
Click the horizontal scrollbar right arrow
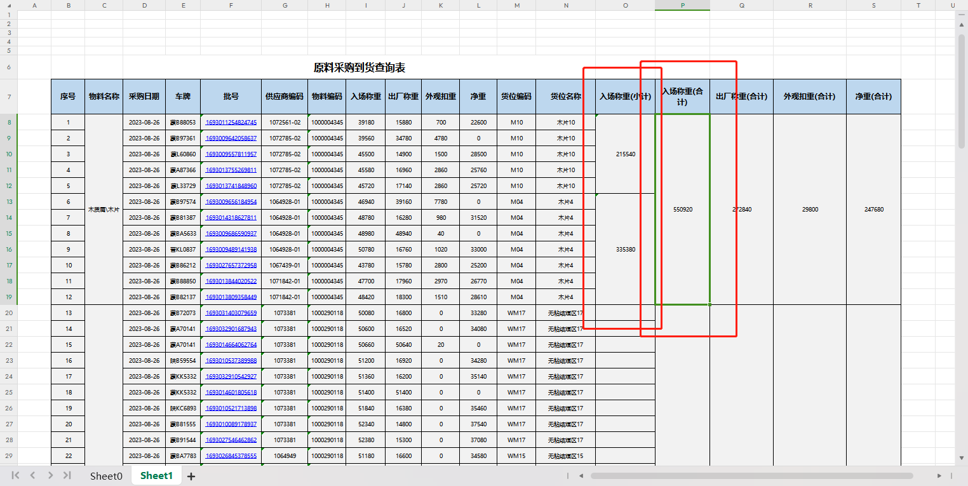(939, 475)
